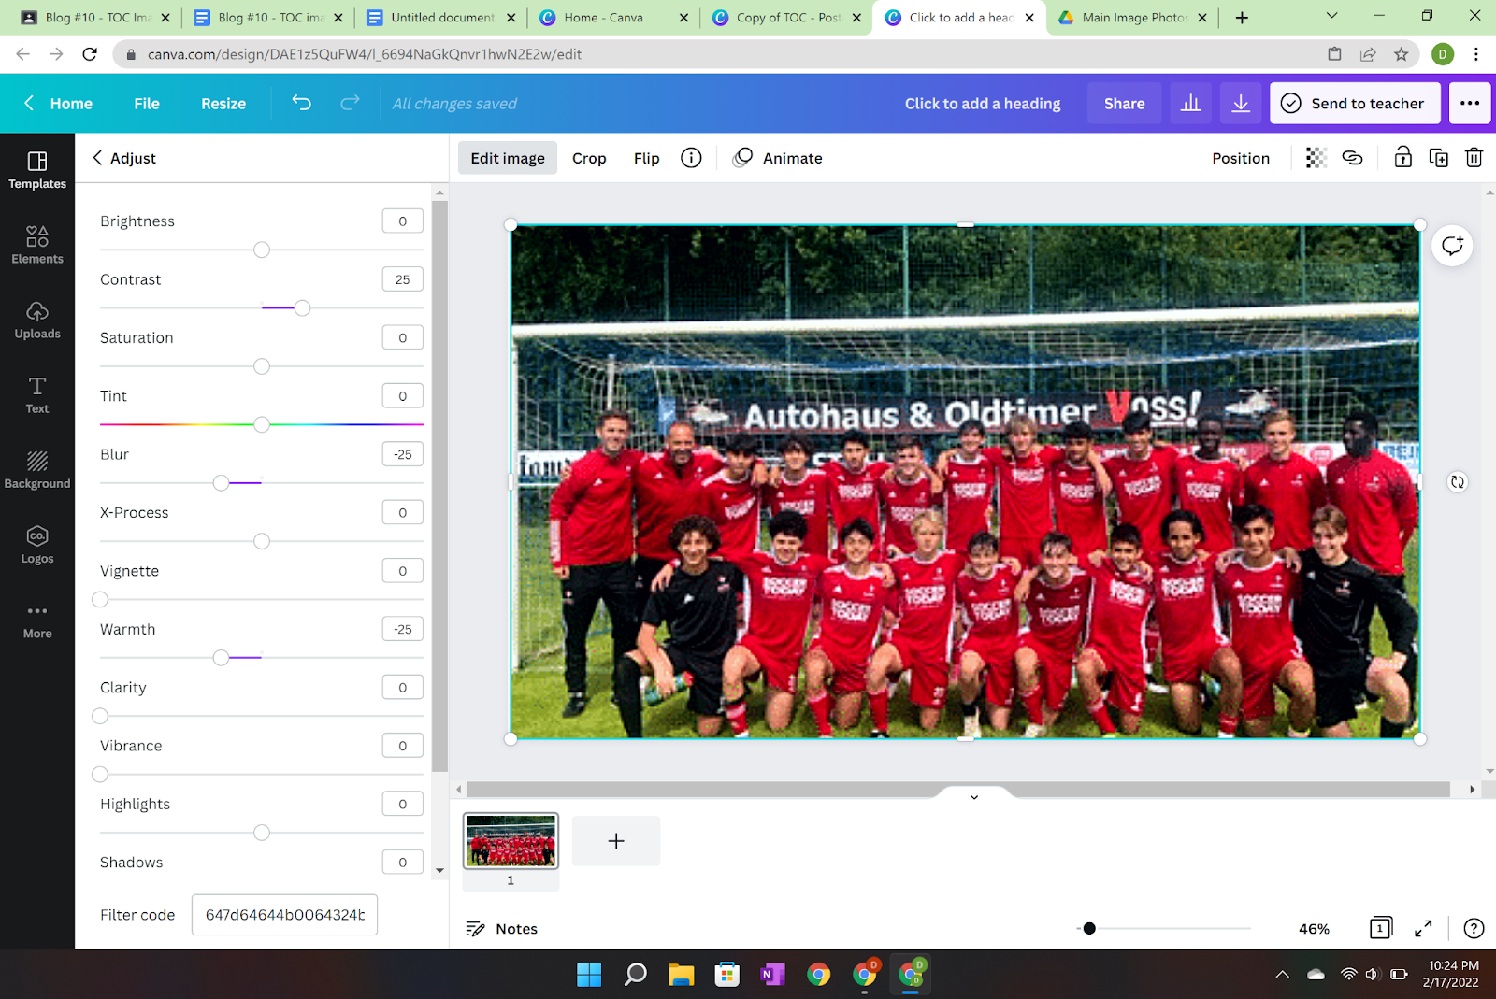
Task: Click the Filter code text field
Action: click(x=284, y=914)
